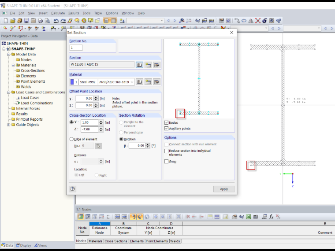Click the W 12x30 AISC 15 section field
Image resolution: width=335 pixels, height=251 pixels.
[102, 64]
